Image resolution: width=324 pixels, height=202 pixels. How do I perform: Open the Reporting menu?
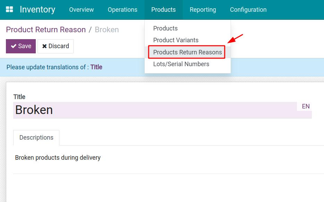click(x=203, y=10)
